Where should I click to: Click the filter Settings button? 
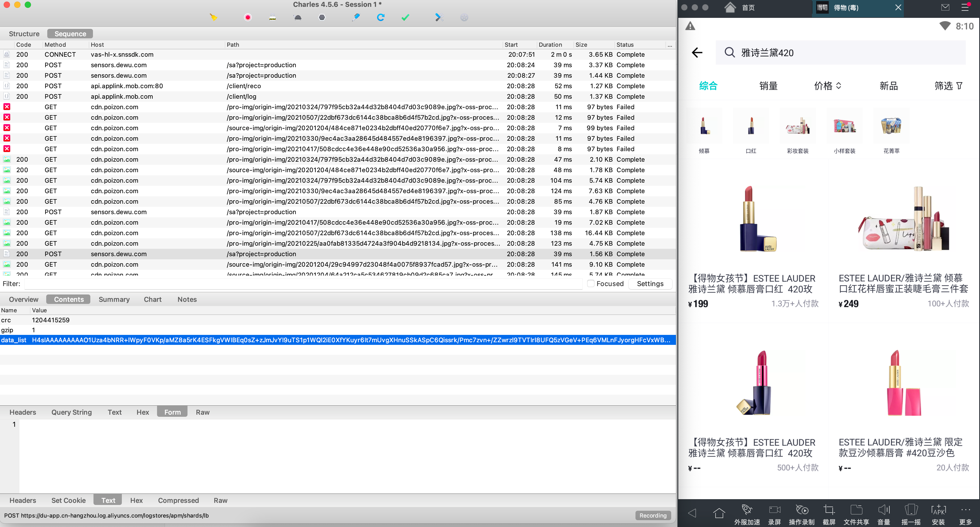pyautogui.click(x=650, y=284)
